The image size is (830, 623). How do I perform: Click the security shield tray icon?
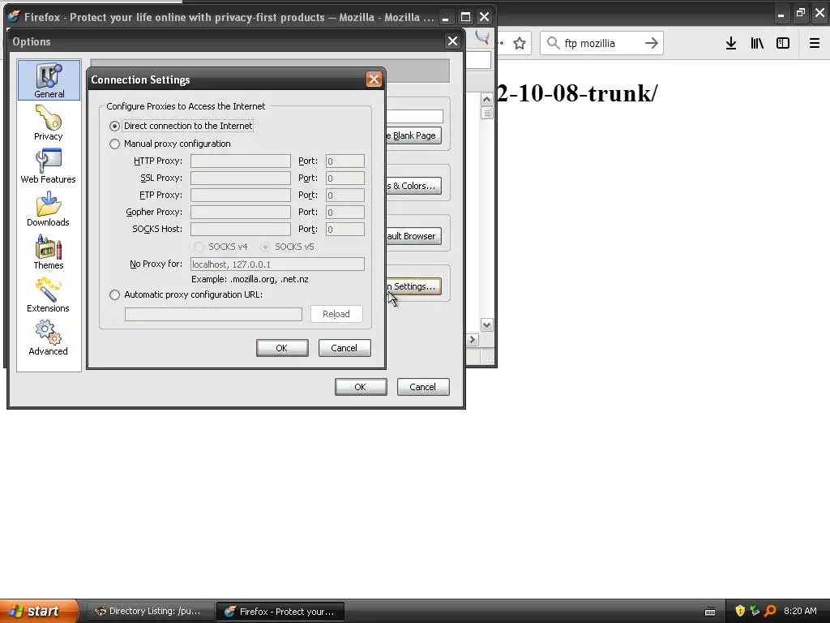(740, 611)
